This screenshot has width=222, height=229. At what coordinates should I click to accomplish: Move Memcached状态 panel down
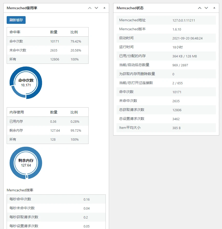206,8
